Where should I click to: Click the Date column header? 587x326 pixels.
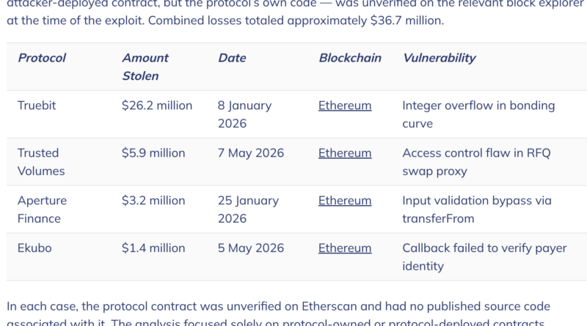click(232, 58)
